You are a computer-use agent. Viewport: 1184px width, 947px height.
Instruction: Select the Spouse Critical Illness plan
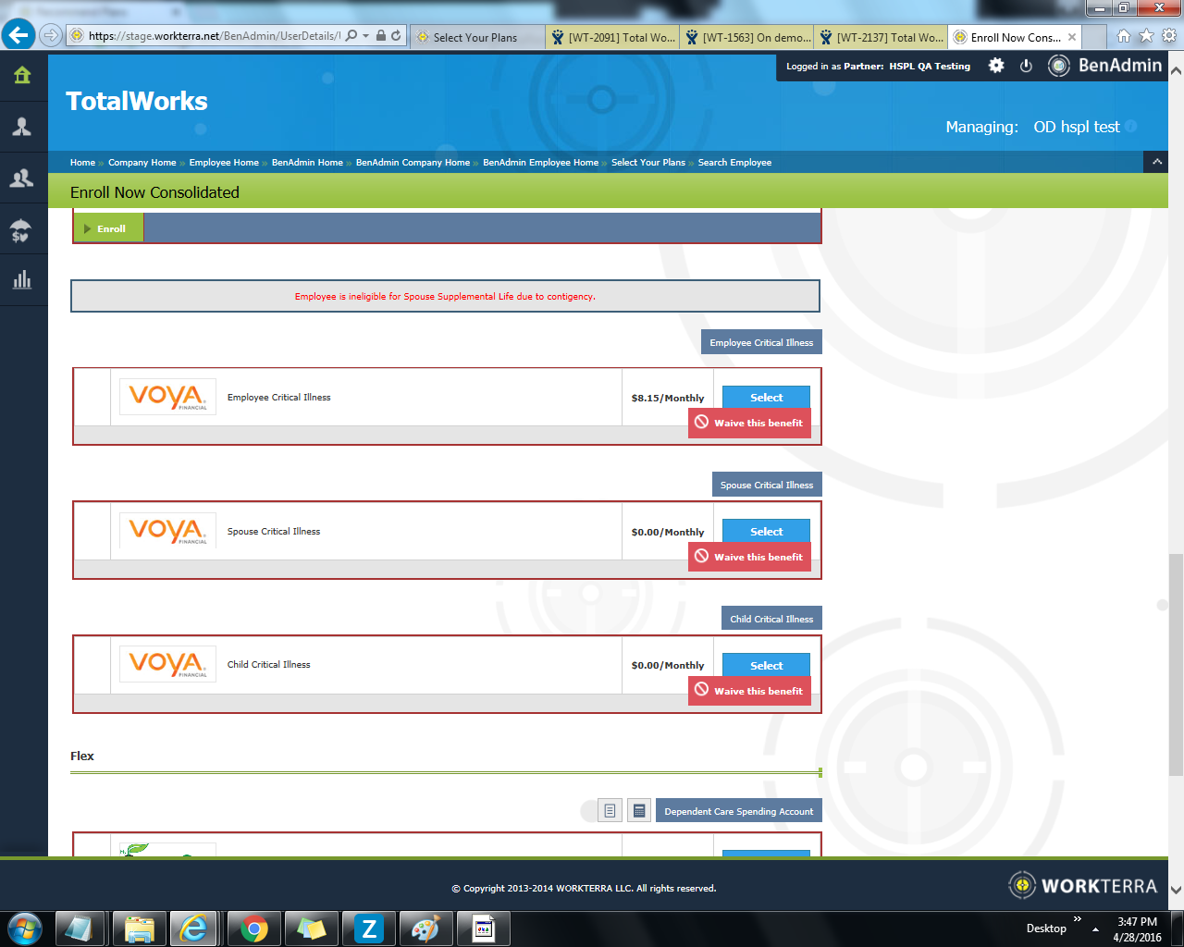coord(765,531)
